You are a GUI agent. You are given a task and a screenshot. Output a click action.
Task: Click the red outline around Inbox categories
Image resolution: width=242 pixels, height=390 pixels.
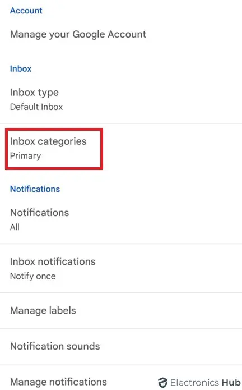(54, 149)
